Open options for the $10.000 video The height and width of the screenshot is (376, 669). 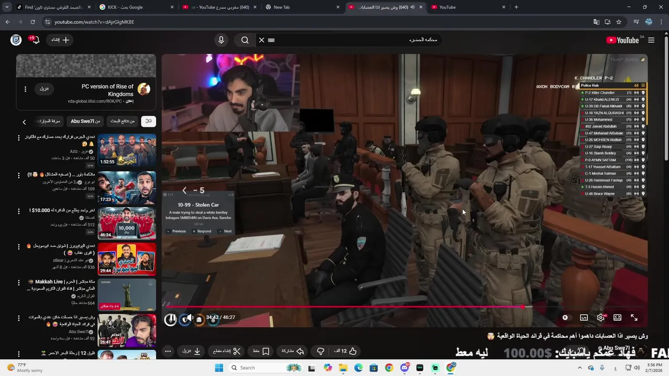[19, 211]
